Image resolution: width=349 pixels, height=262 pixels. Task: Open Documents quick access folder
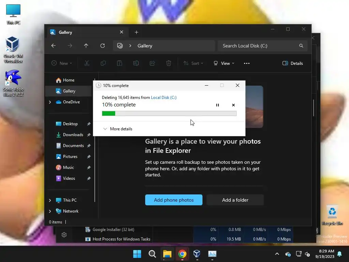[74, 146]
